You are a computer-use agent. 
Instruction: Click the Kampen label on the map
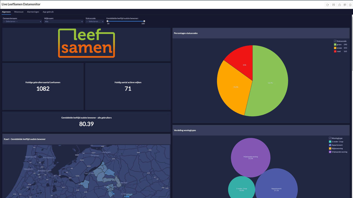pos(106,152)
